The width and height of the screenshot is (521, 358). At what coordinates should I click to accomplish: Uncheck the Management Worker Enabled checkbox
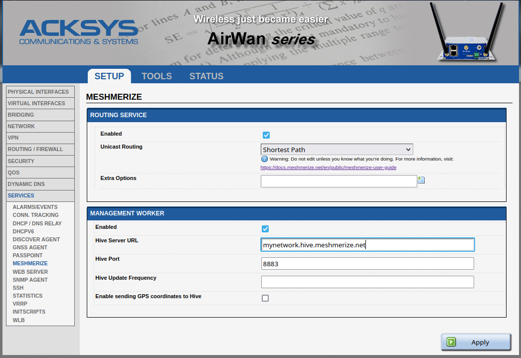[x=265, y=229]
